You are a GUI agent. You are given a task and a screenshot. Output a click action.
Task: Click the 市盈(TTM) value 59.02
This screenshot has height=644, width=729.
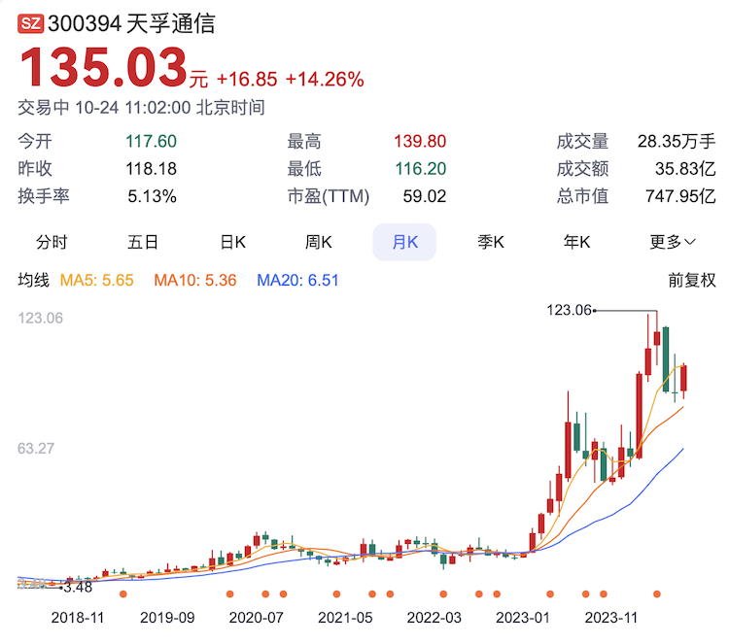(x=425, y=196)
